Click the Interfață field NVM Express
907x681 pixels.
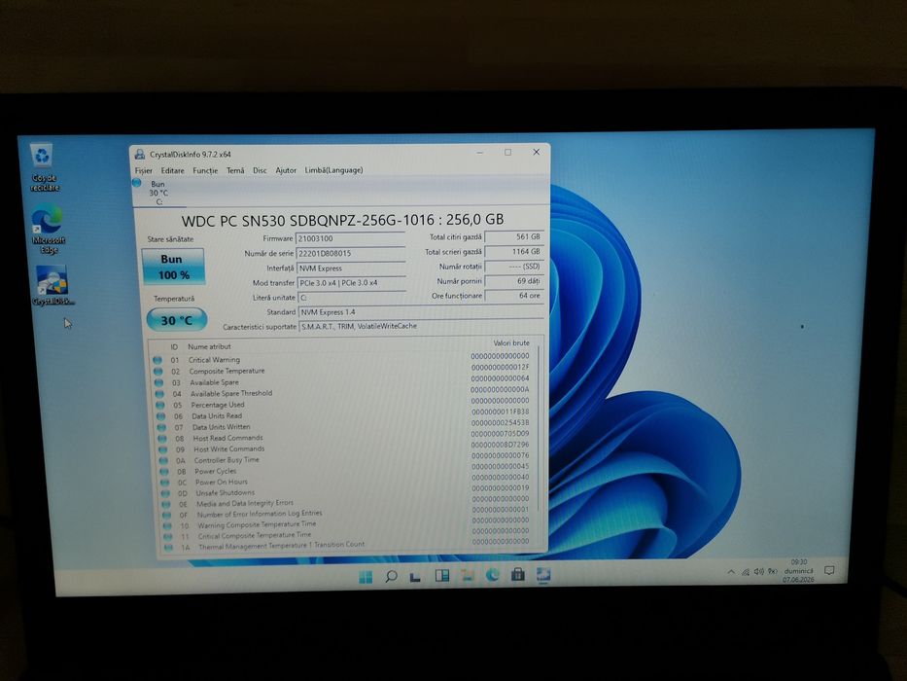[x=351, y=269]
